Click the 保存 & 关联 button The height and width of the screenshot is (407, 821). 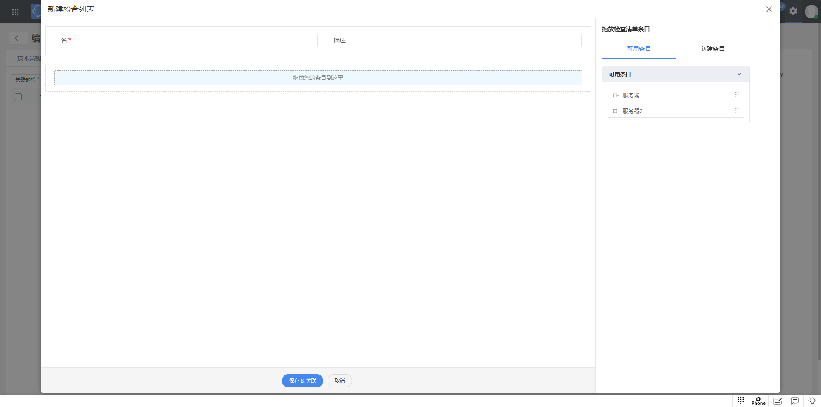pos(302,381)
